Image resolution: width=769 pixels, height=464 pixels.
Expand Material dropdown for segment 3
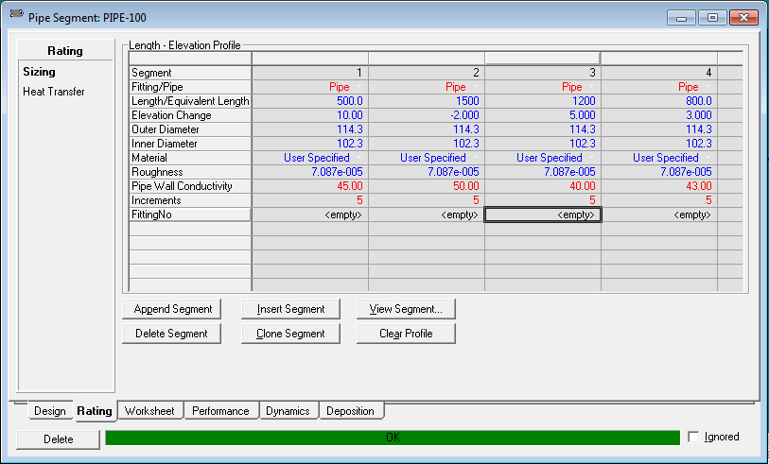pyautogui.click(x=592, y=158)
